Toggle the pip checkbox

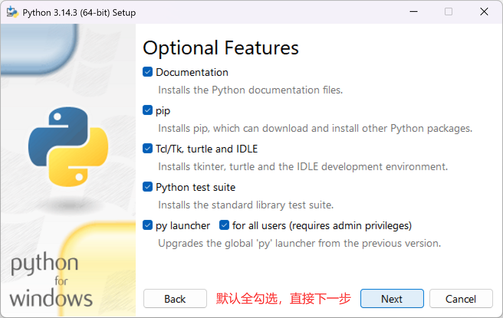148,110
